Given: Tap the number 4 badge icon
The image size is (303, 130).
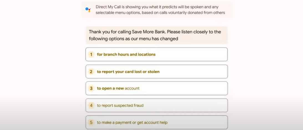Looking at the screenshot, I should 91,105.
